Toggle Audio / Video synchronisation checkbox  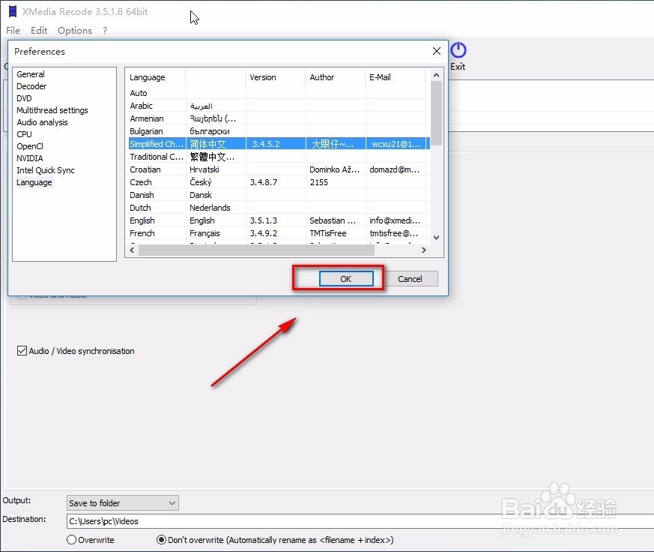[22, 351]
